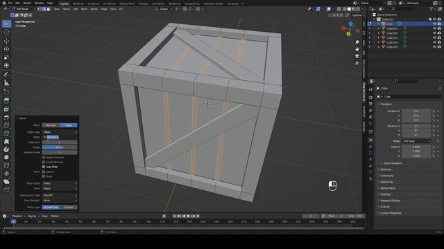The image size is (444, 249).
Task: Open the Mesh menu in viewport header
Action: pos(84,9)
